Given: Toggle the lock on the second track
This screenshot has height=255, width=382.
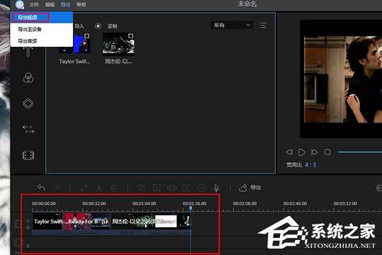Looking at the screenshot, I should (28, 246).
